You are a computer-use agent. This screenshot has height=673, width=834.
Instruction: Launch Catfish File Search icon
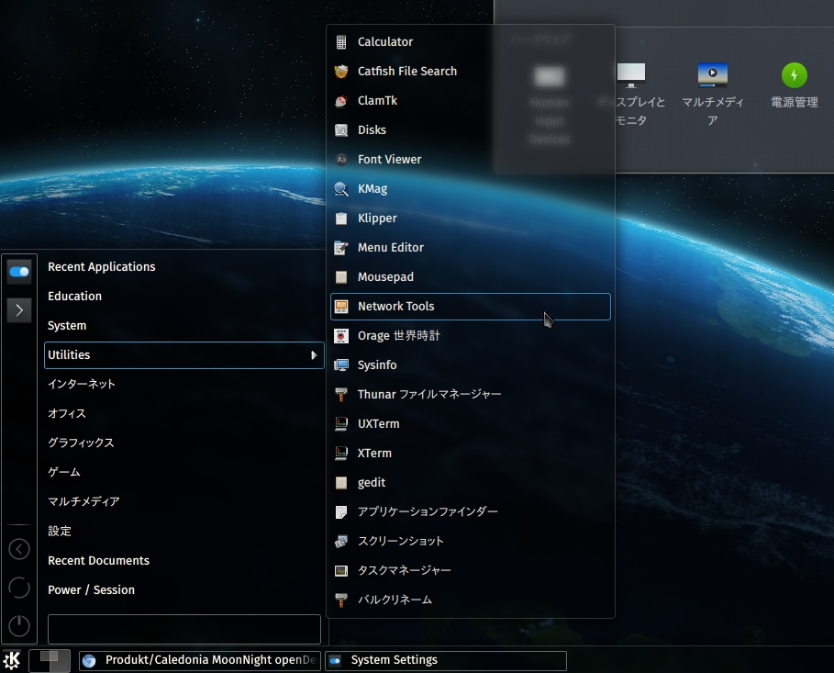pyautogui.click(x=341, y=72)
